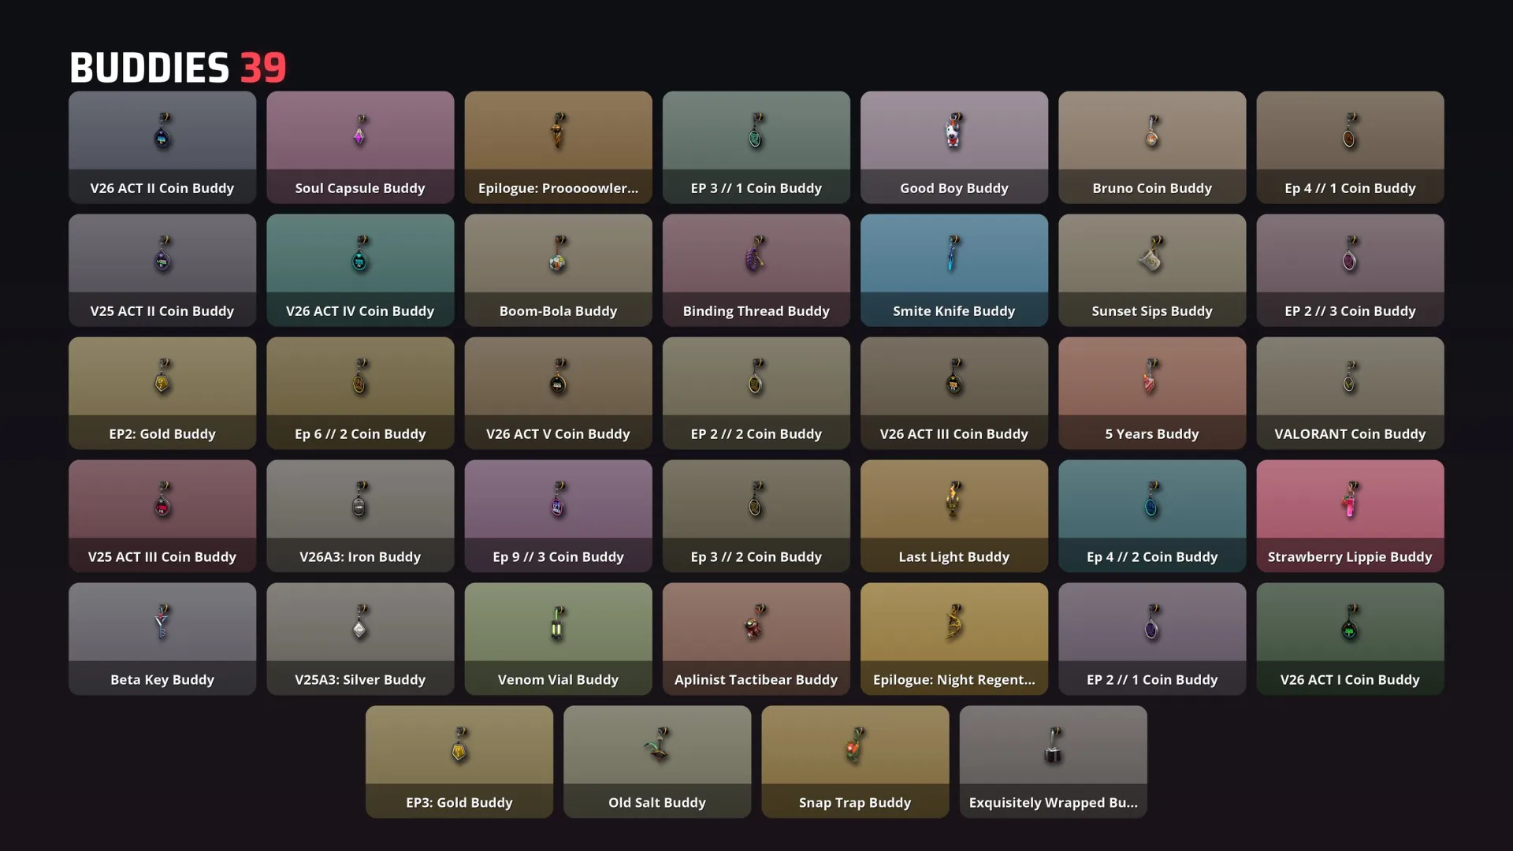1513x851 pixels.
Task: Choose the Smite Knife Buddy blade icon
Action: click(954, 254)
